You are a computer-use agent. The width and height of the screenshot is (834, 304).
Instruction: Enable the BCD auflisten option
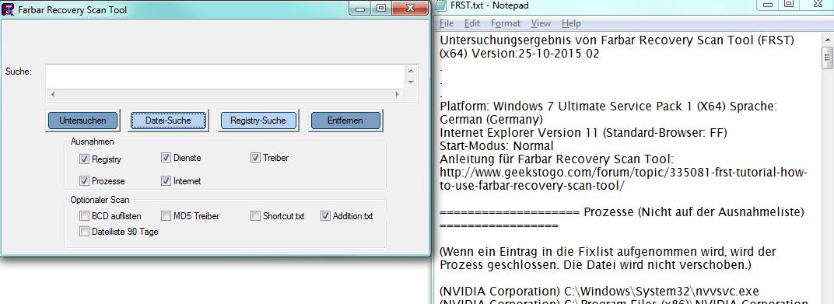[84, 216]
